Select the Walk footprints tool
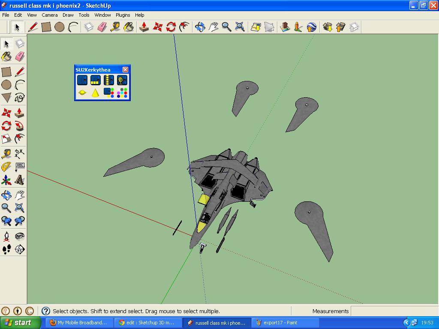This screenshot has height=329, width=439. pyautogui.click(x=6, y=249)
